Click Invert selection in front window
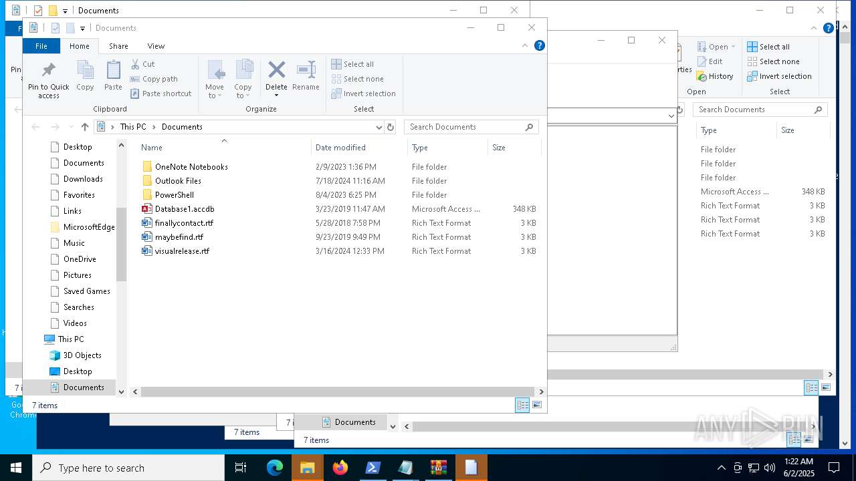The image size is (856, 481). click(x=364, y=94)
